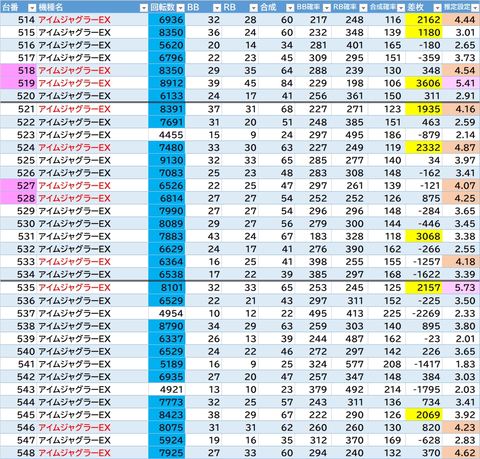Screen dimensions: 480x459
Task: Click the white 回転数 cell showing 4921
Action: [x=167, y=390]
